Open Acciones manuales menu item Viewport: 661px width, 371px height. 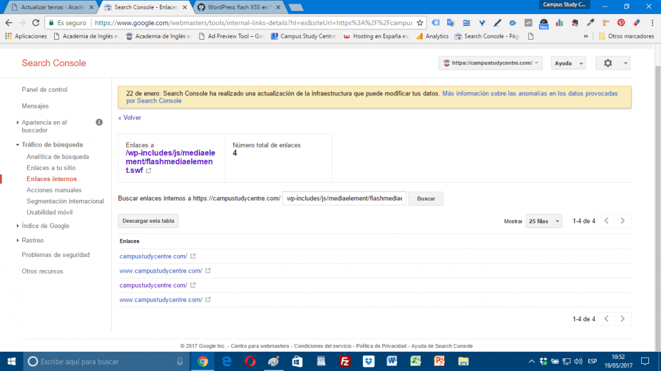click(x=54, y=190)
